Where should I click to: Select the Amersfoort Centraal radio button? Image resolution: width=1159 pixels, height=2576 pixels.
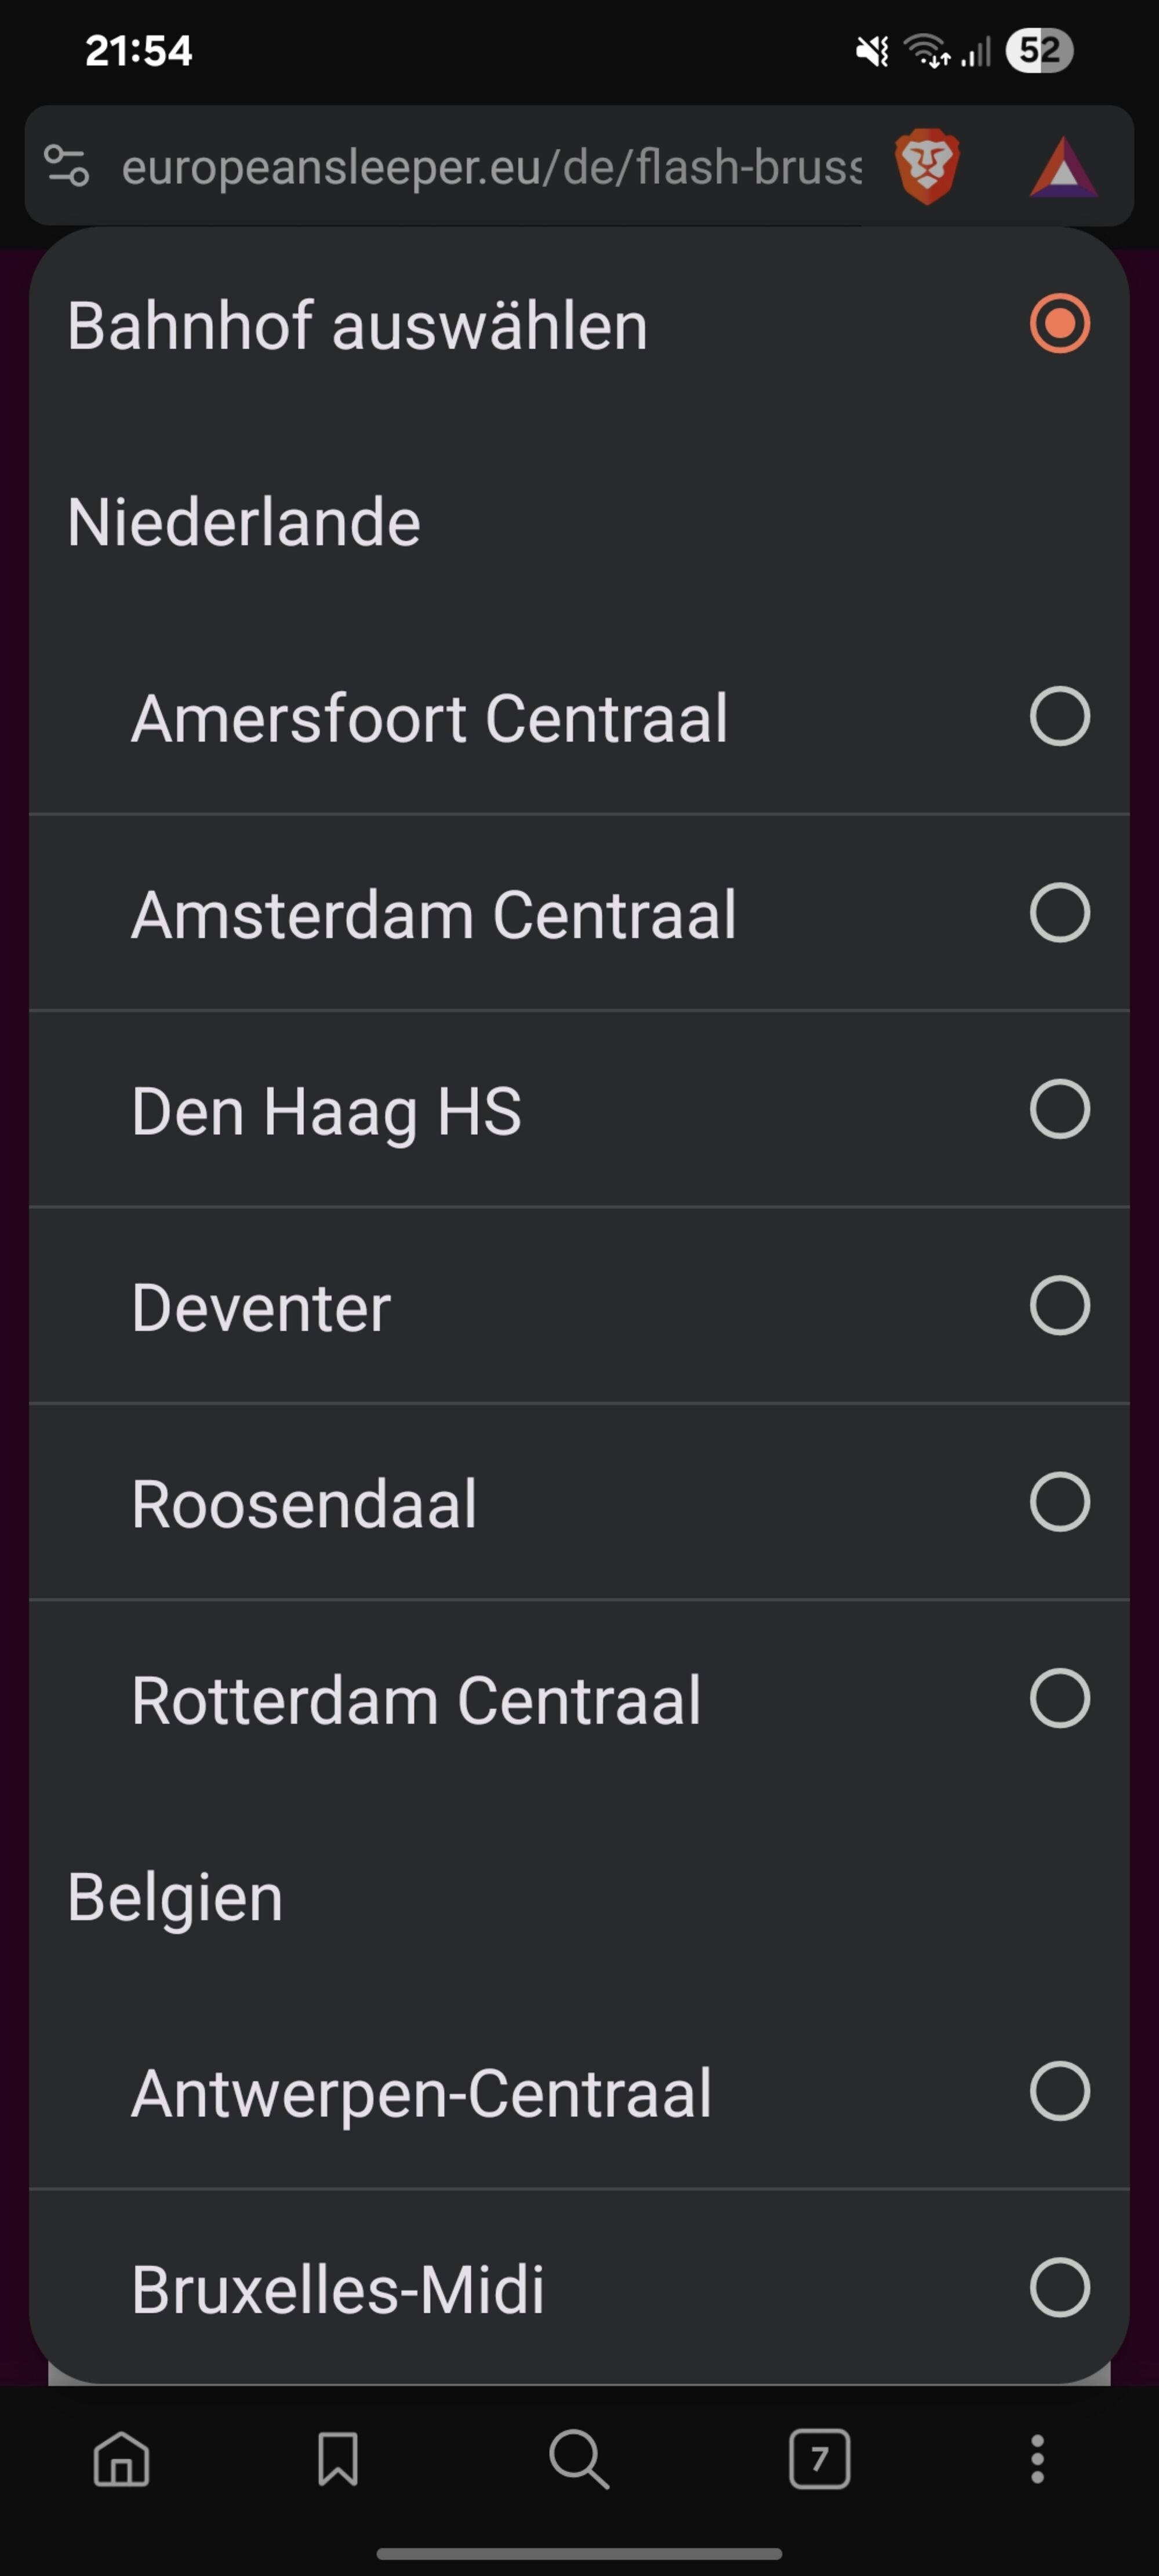[x=1059, y=716]
